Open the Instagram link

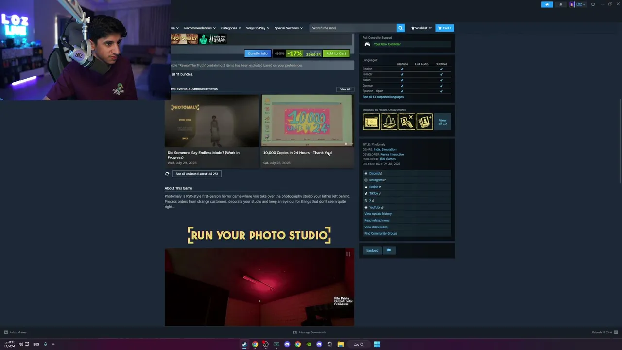point(377,180)
